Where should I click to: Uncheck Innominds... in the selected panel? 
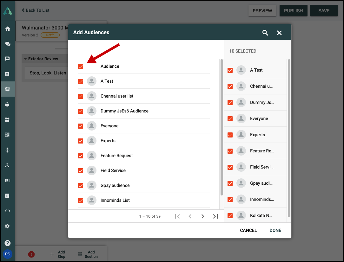(x=230, y=199)
